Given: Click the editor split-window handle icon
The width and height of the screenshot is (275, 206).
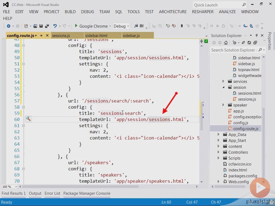Looking at the screenshot, I should (201, 41).
